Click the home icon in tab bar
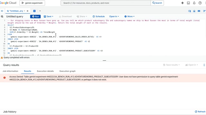206x115 pixels. click(194, 11)
